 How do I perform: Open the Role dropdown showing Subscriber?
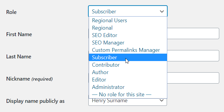point(128,11)
